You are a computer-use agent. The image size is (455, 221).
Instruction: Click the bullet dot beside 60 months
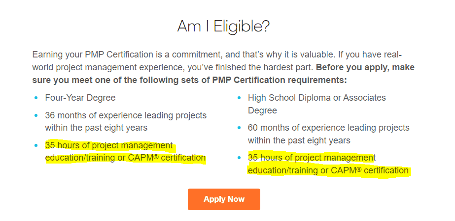pos(239,128)
